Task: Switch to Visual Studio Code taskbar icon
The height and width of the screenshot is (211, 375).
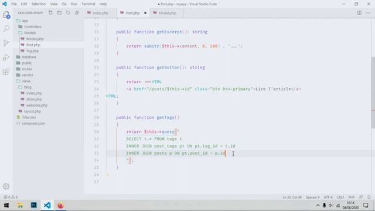Action: pyautogui.click(x=47, y=205)
